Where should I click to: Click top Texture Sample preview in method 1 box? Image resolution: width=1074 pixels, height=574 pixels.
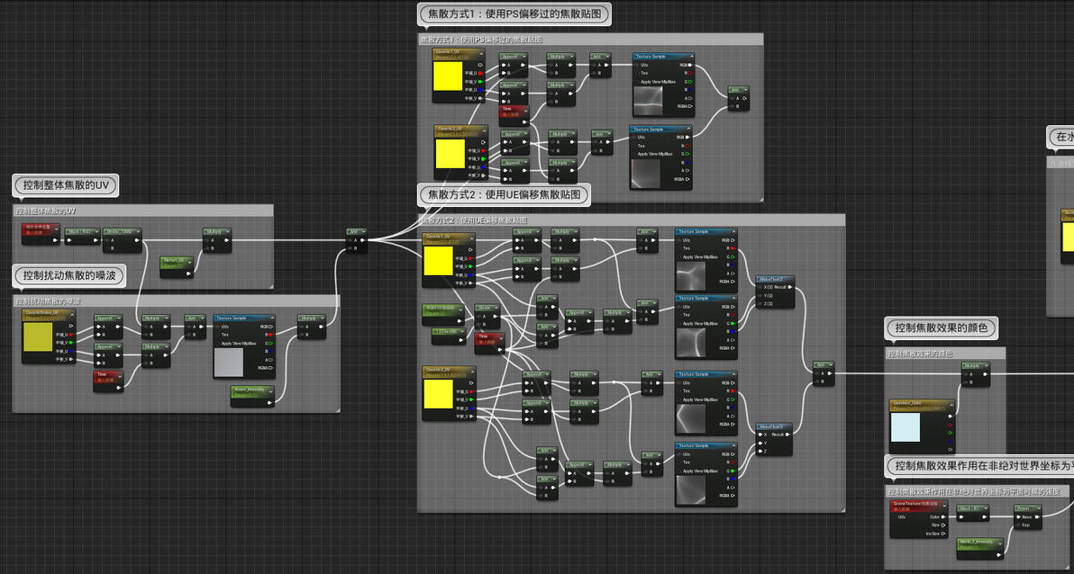(649, 102)
